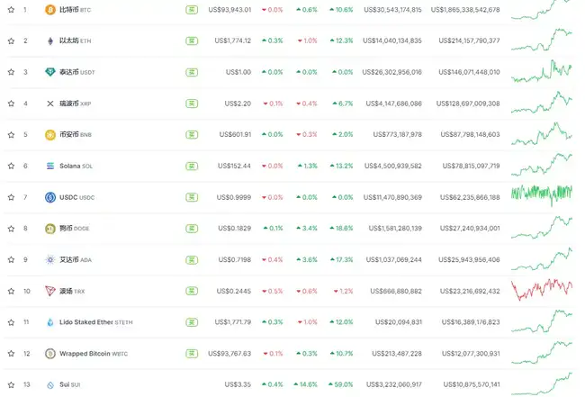The height and width of the screenshot is (397, 585).
Task: Click the Sui SUI droplet icon
Action: click(x=50, y=384)
